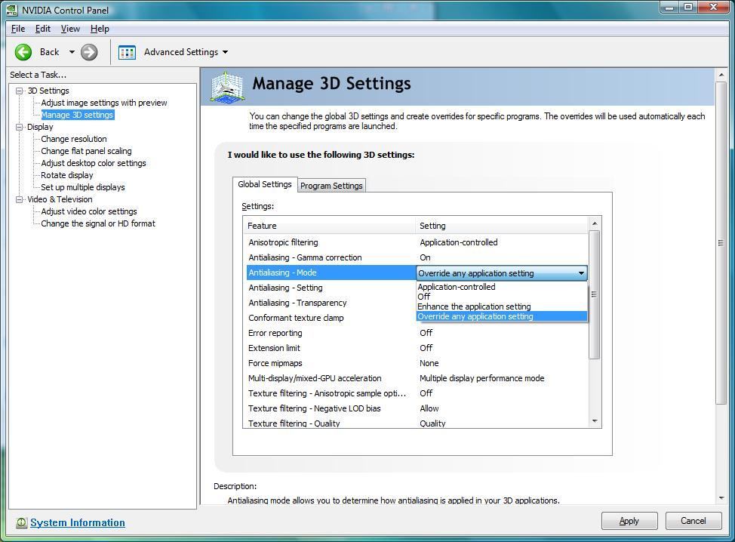Open the Advanced Settings dropdown
735x542 pixels.
tap(226, 52)
